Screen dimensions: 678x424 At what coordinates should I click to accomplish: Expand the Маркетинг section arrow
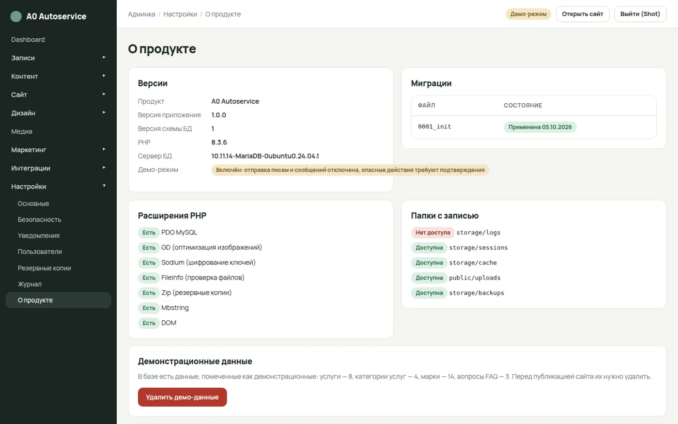[x=104, y=150]
